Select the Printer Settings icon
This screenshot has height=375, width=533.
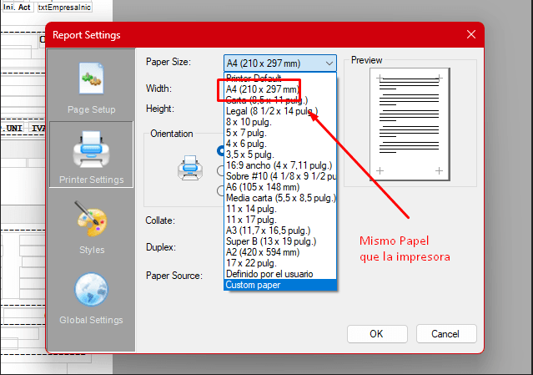pyautogui.click(x=91, y=150)
